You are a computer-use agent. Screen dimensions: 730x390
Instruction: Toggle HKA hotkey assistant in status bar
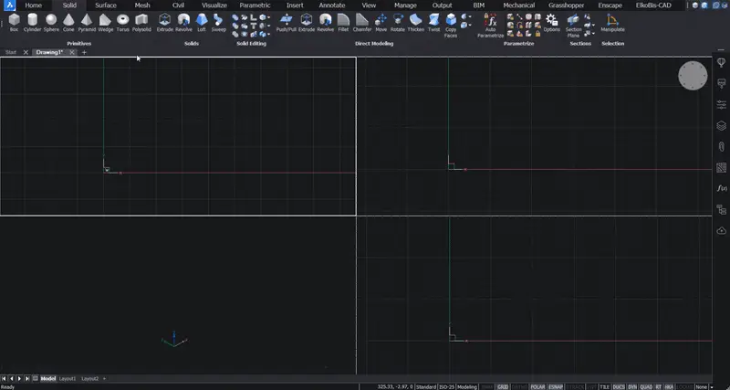tap(669, 386)
